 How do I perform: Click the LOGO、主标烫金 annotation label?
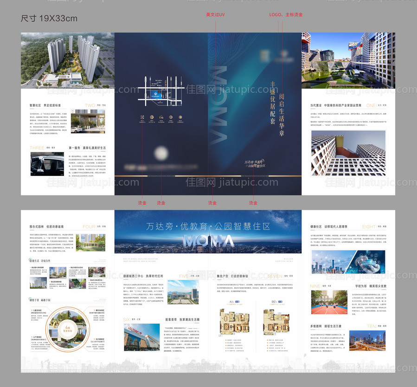tap(286, 15)
